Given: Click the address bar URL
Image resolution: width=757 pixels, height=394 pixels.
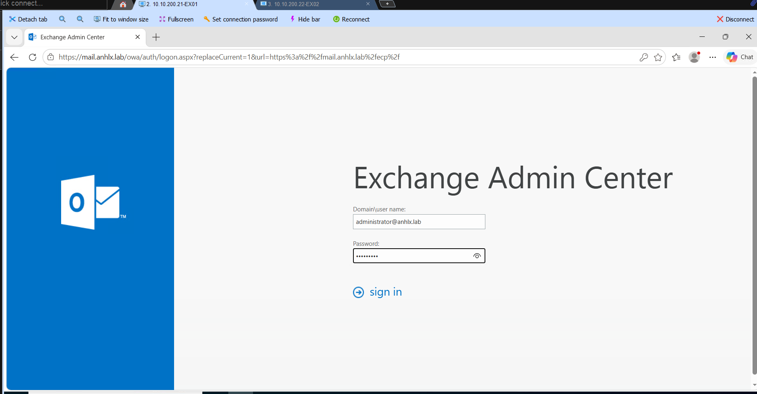Looking at the screenshot, I should tap(229, 57).
